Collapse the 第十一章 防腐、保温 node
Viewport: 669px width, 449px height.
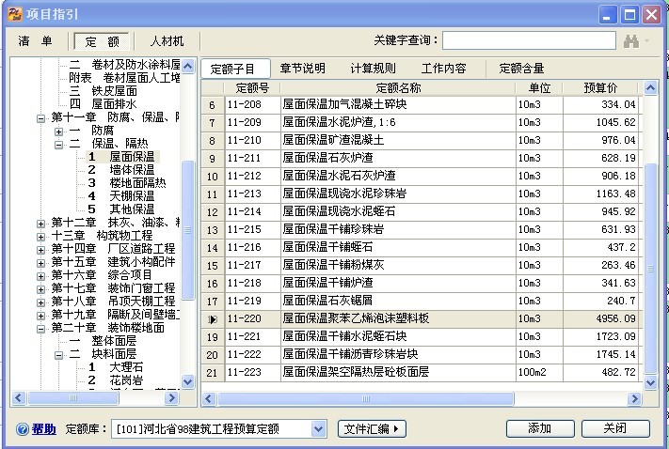coord(41,118)
